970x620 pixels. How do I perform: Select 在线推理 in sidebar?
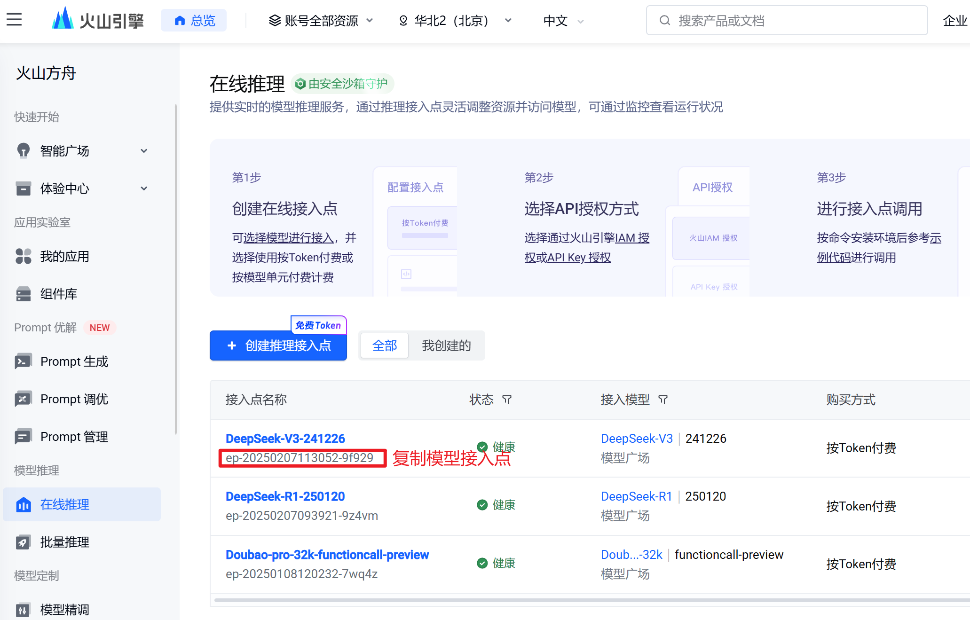click(82, 504)
